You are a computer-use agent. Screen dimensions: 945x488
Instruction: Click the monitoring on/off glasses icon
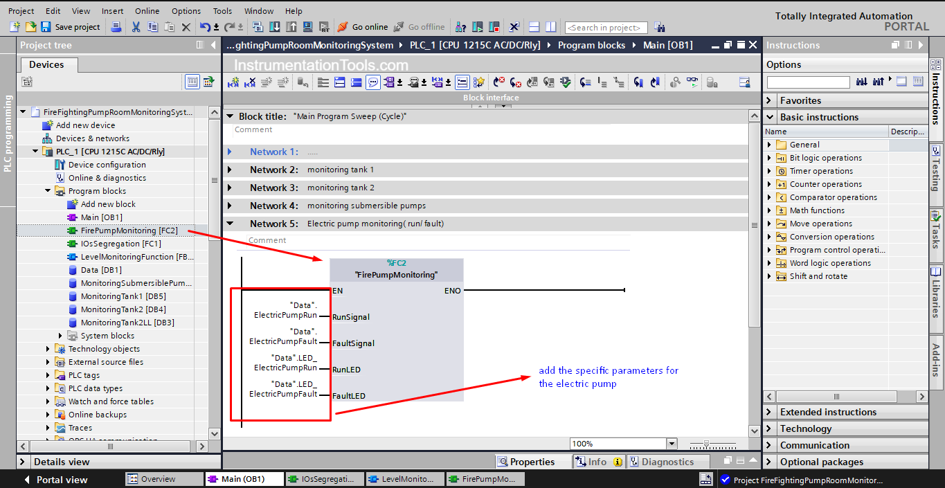692,82
